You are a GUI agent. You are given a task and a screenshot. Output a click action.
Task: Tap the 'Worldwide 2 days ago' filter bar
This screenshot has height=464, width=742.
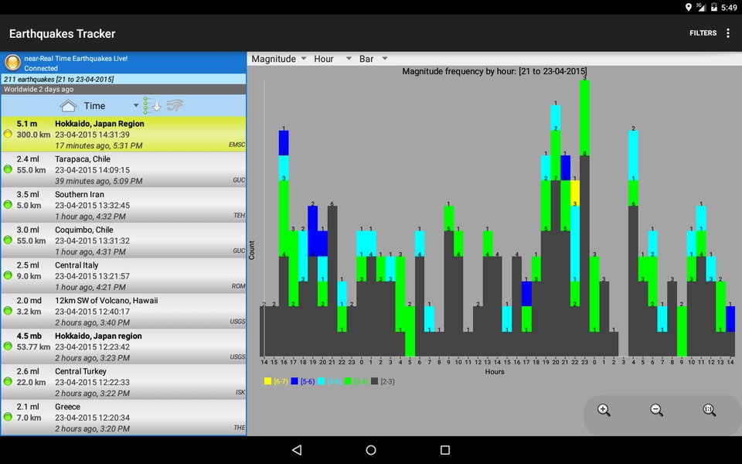point(124,89)
